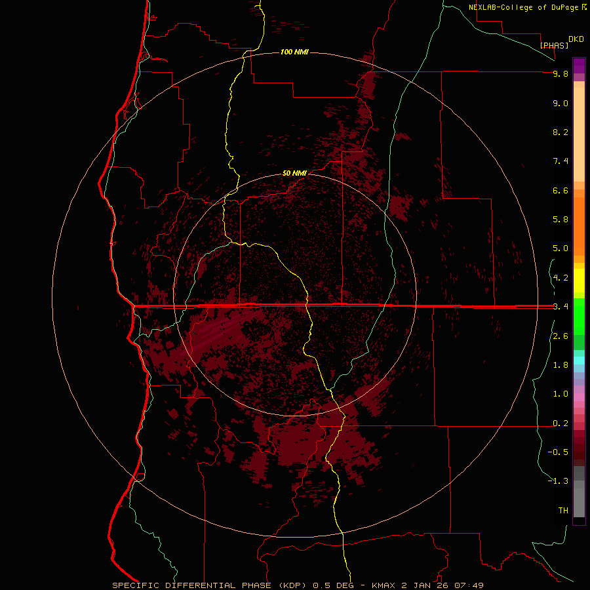
Task: Click the 2 JAN 26 date text
Action: 425,585
